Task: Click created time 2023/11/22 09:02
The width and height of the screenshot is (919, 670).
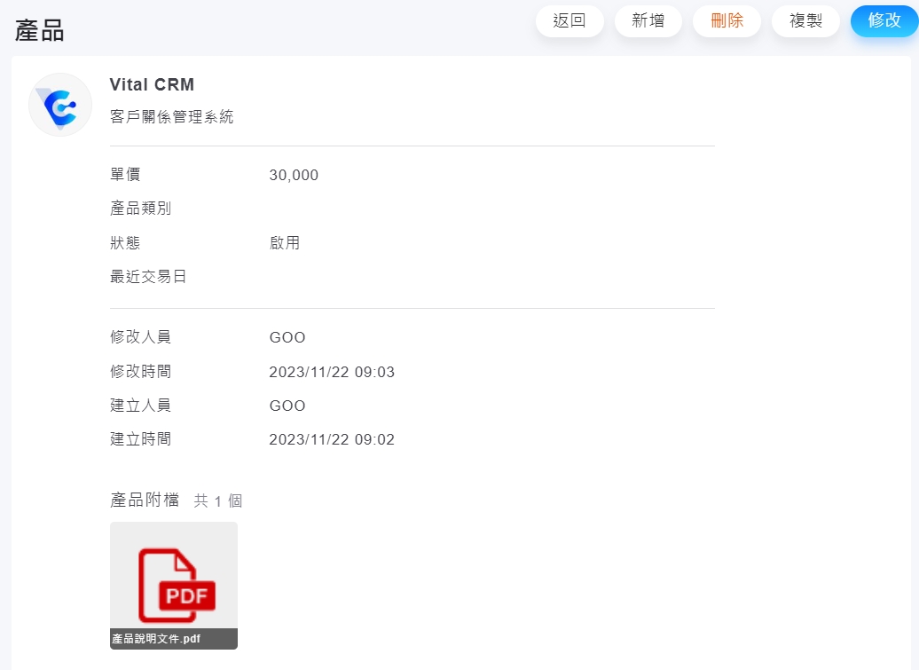Action: point(332,439)
